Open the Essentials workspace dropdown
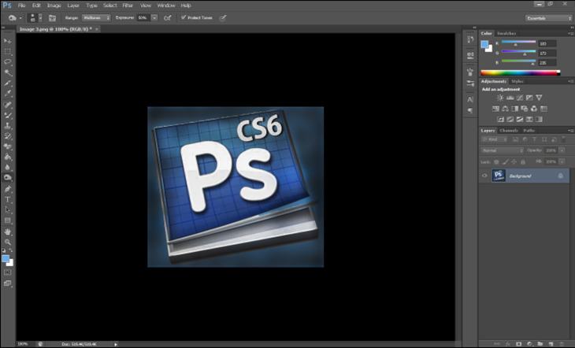Screen dimensions: 575x348 [x=548, y=18]
